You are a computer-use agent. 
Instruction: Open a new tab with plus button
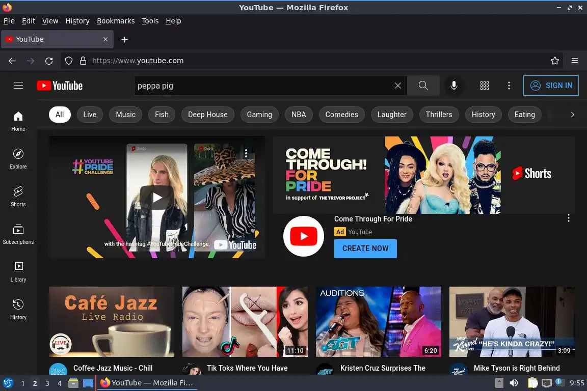click(x=125, y=39)
